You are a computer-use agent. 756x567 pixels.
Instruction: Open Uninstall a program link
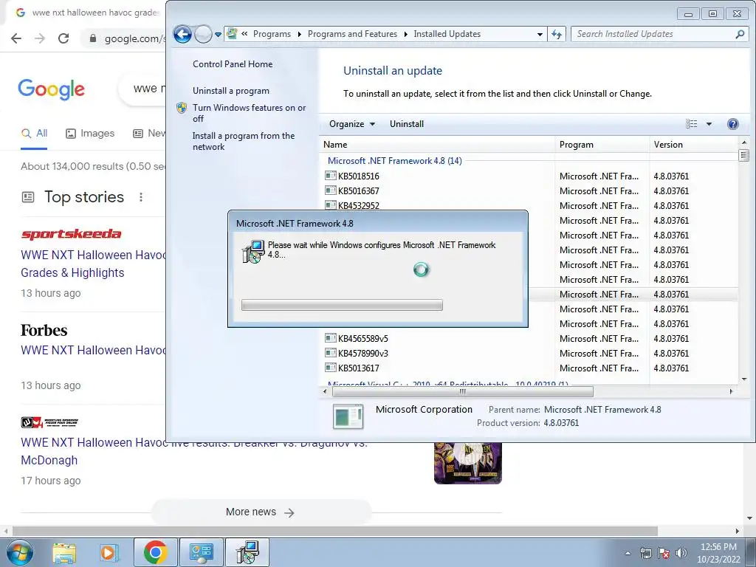coord(231,91)
